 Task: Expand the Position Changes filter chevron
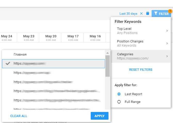167,43
